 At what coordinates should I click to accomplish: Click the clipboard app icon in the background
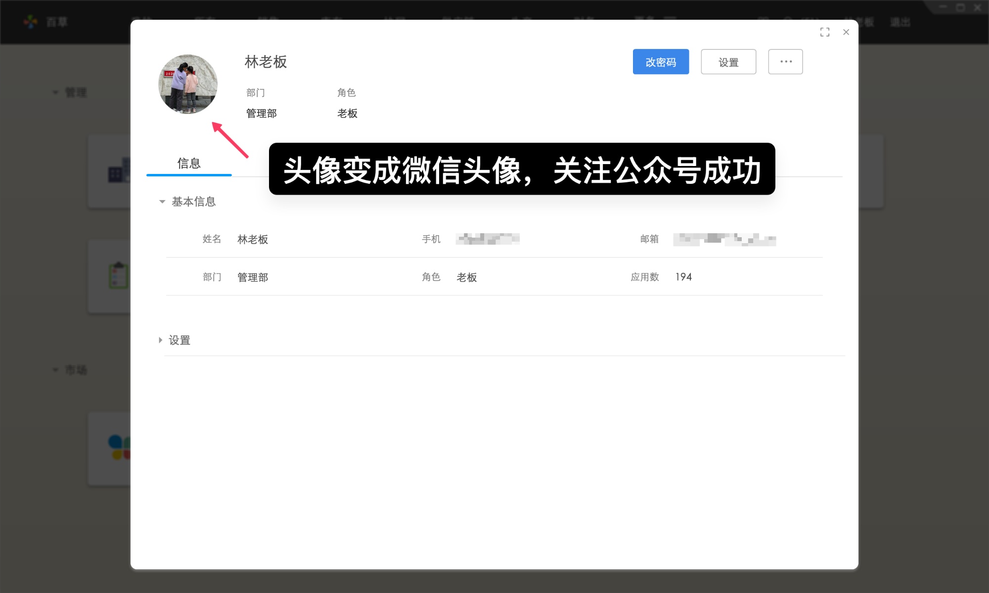[x=119, y=275]
